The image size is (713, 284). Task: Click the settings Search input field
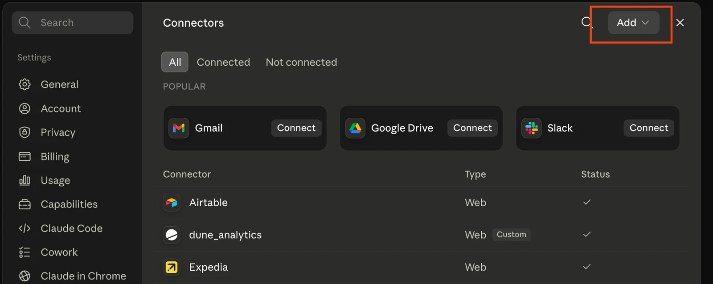pos(73,23)
